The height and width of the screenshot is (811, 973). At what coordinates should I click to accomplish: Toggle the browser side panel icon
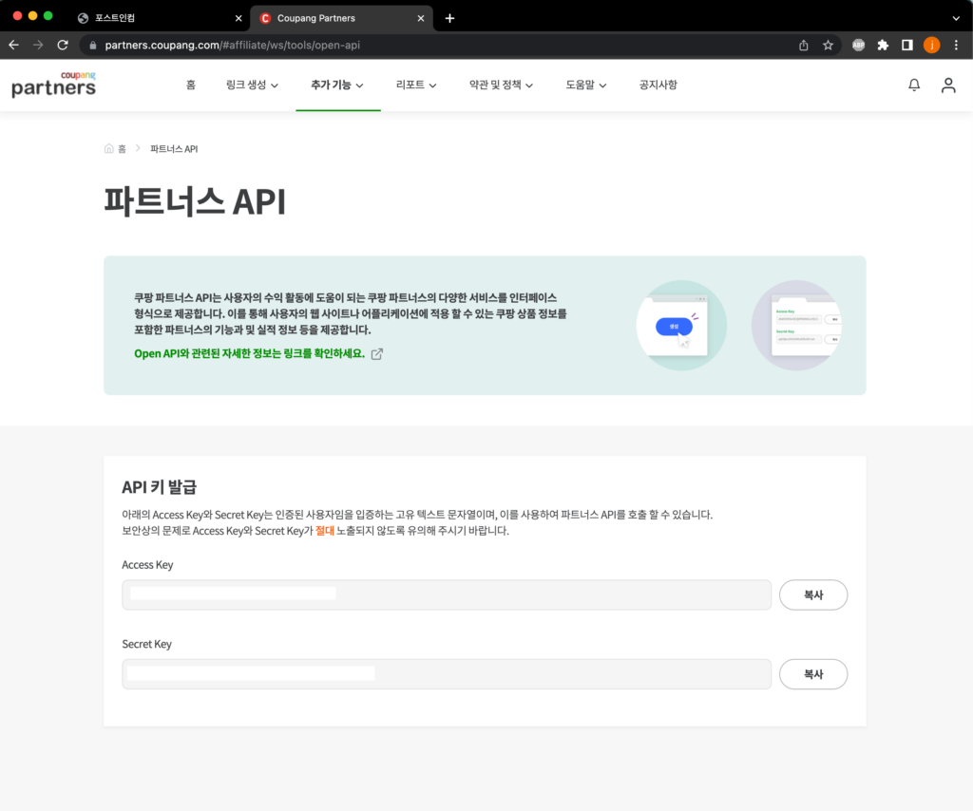click(907, 46)
